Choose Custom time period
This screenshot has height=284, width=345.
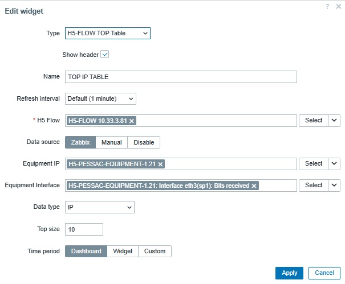(x=155, y=251)
